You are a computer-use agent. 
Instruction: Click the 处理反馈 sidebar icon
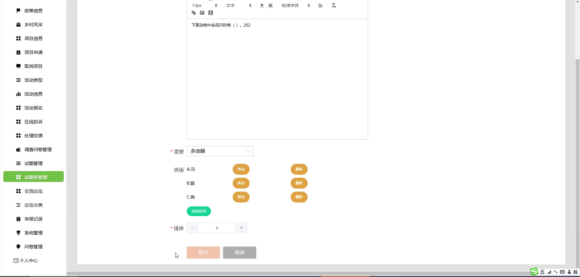point(18,135)
